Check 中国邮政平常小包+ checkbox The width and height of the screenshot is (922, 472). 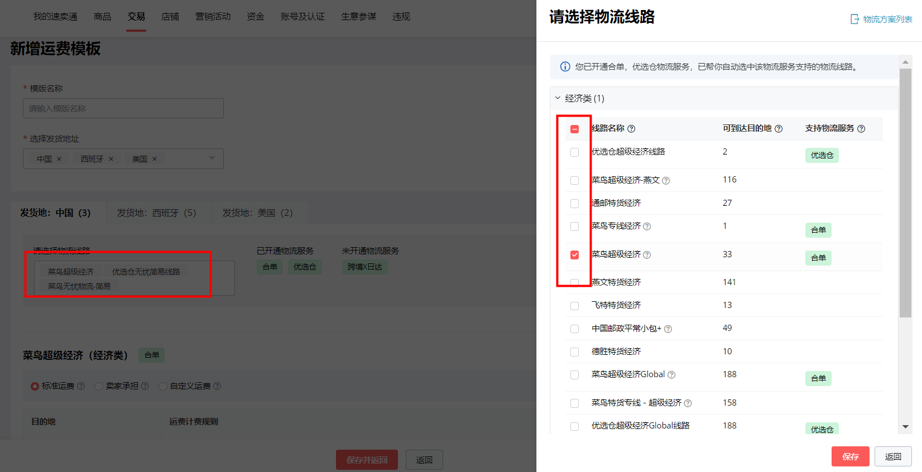coord(574,329)
